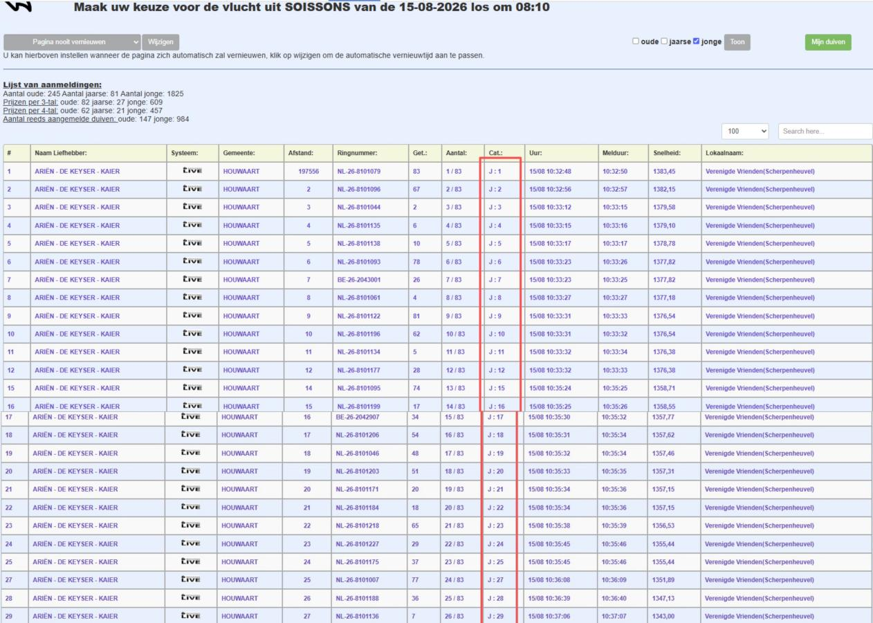This screenshot has width=873, height=623.
Task: Click ring number NL-26-8101227
Action: tap(357, 544)
